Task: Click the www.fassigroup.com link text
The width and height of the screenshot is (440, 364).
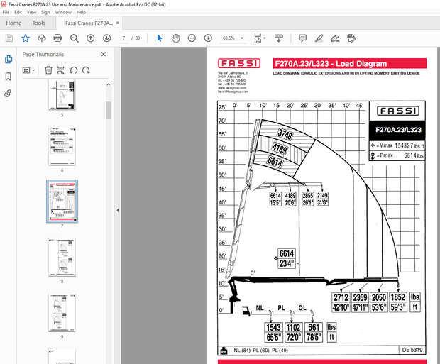Action: click(233, 88)
